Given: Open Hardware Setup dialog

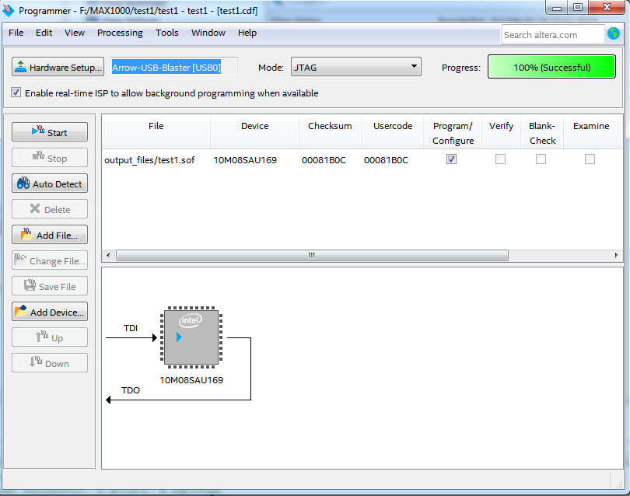Looking at the screenshot, I should (x=58, y=67).
